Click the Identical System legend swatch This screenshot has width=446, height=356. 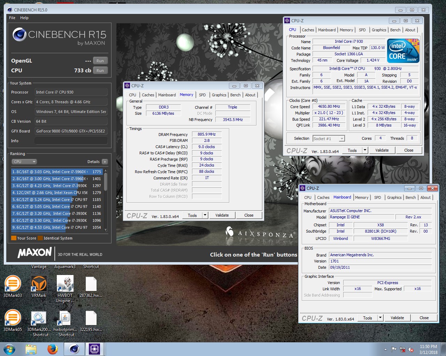click(40, 238)
